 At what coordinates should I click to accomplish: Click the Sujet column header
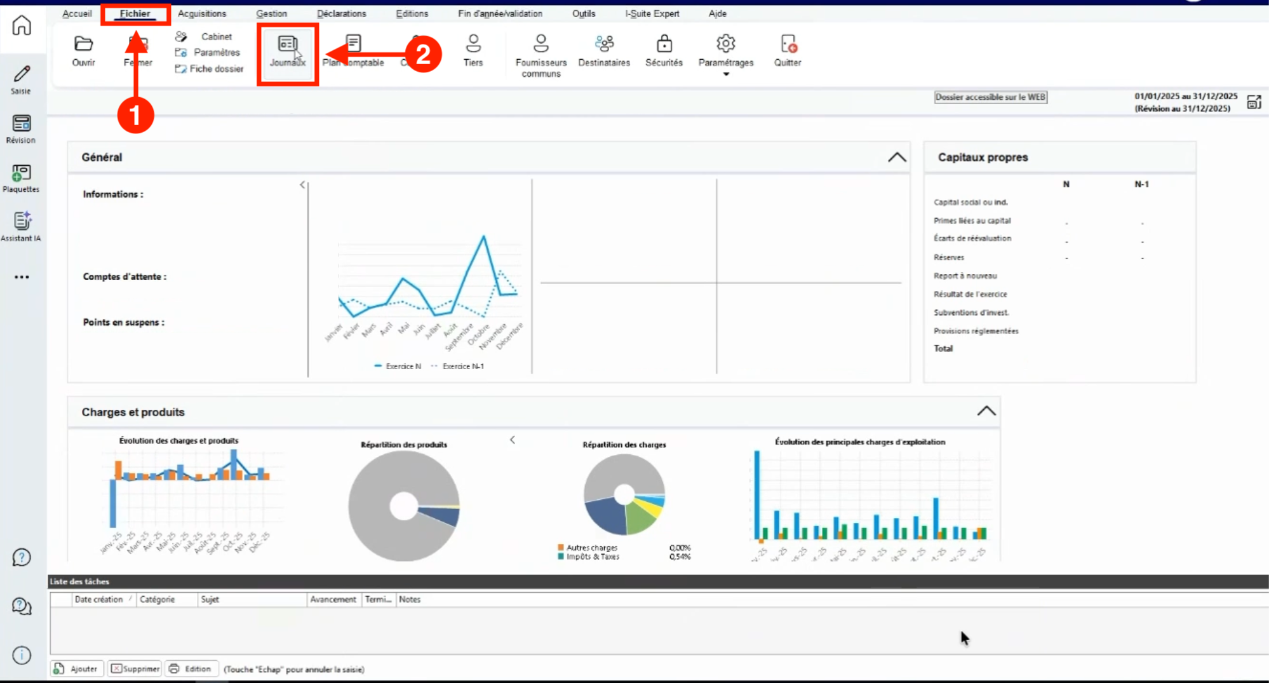tap(252, 599)
